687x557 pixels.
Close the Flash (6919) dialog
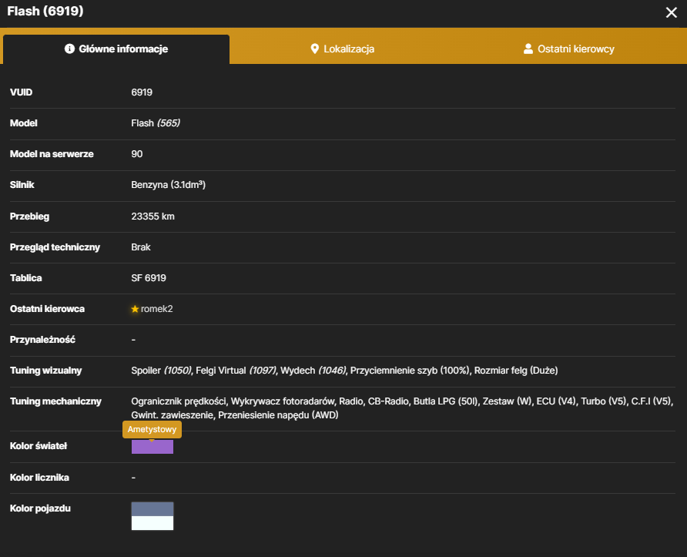[x=672, y=12]
